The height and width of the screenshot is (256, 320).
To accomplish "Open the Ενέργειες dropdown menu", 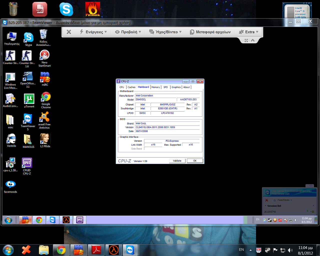I will (x=93, y=32).
